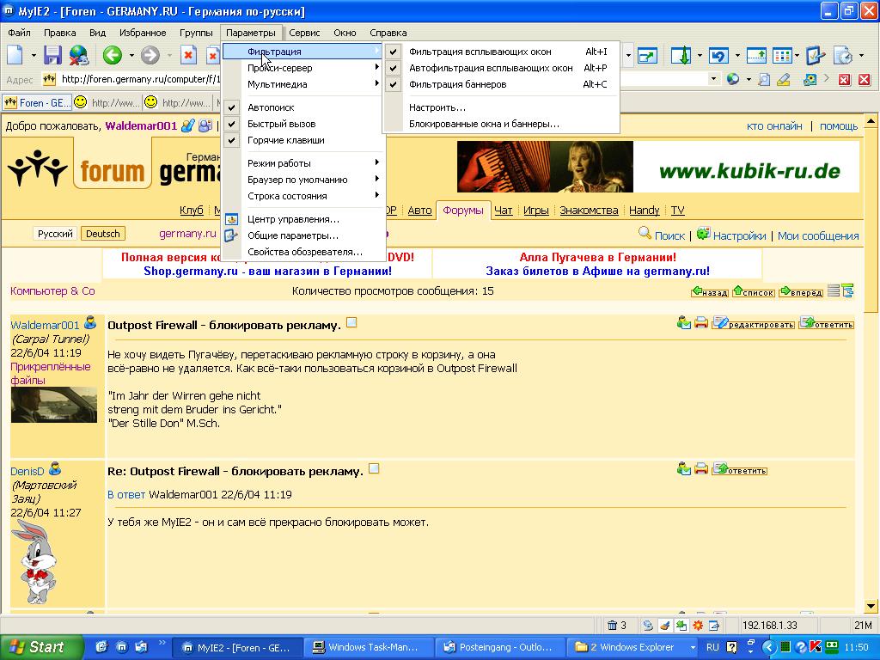Click the sunflower picture icon
The height and width of the screenshot is (660, 880).
click(810, 79)
